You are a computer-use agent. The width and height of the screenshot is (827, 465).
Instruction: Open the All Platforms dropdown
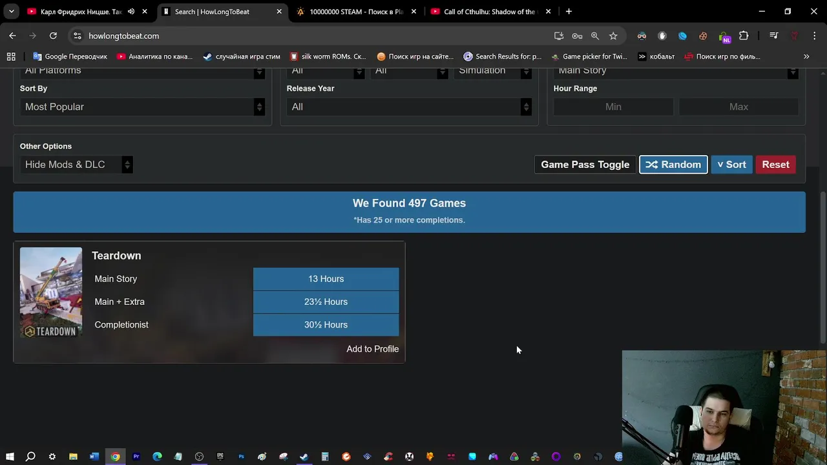pyautogui.click(x=142, y=71)
